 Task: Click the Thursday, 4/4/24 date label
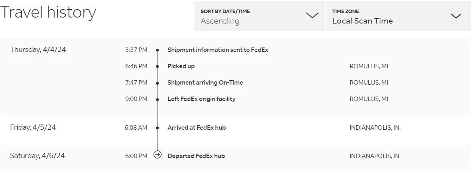click(38, 49)
